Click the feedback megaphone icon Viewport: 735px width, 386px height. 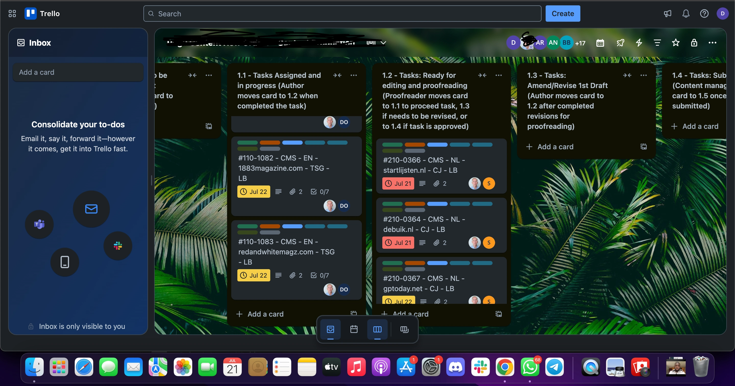coord(667,14)
